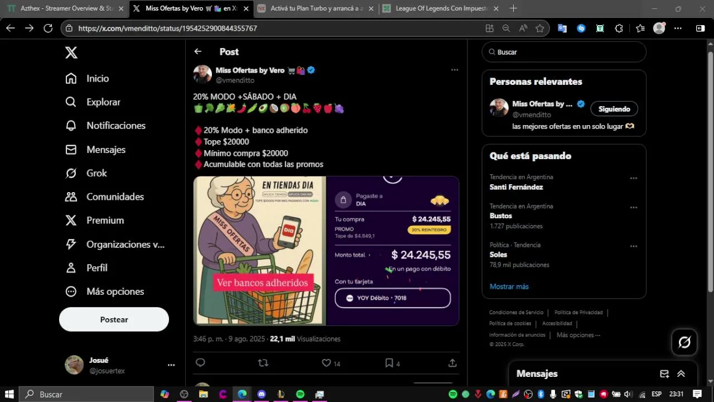Open the browser profile avatar
The width and height of the screenshot is (714, 402).
click(659, 28)
